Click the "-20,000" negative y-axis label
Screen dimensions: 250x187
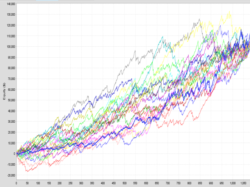coord(11,175)
